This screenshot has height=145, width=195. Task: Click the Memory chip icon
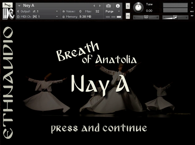click(x=64, y=17)
